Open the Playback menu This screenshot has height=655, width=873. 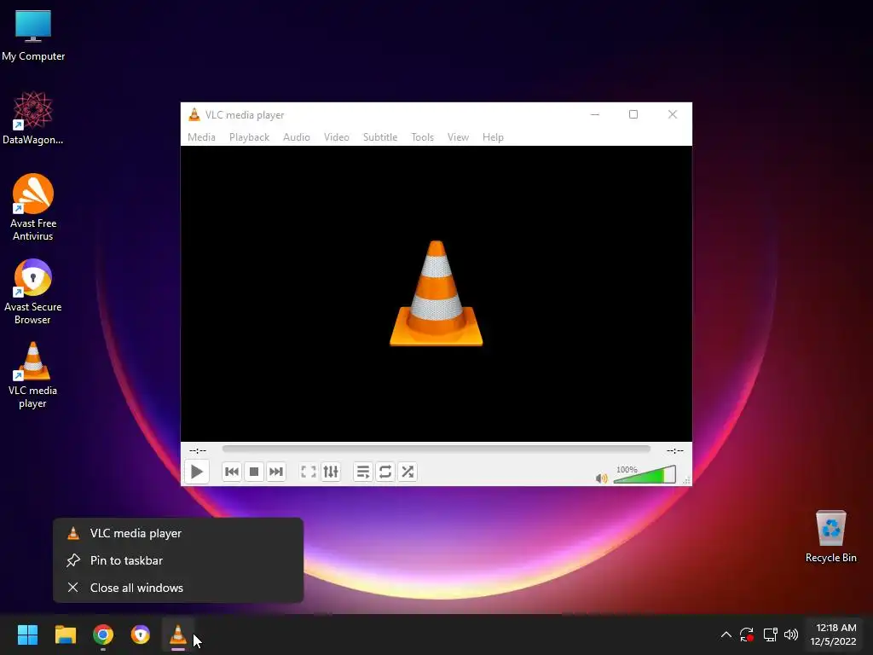(x=250, y=137)
